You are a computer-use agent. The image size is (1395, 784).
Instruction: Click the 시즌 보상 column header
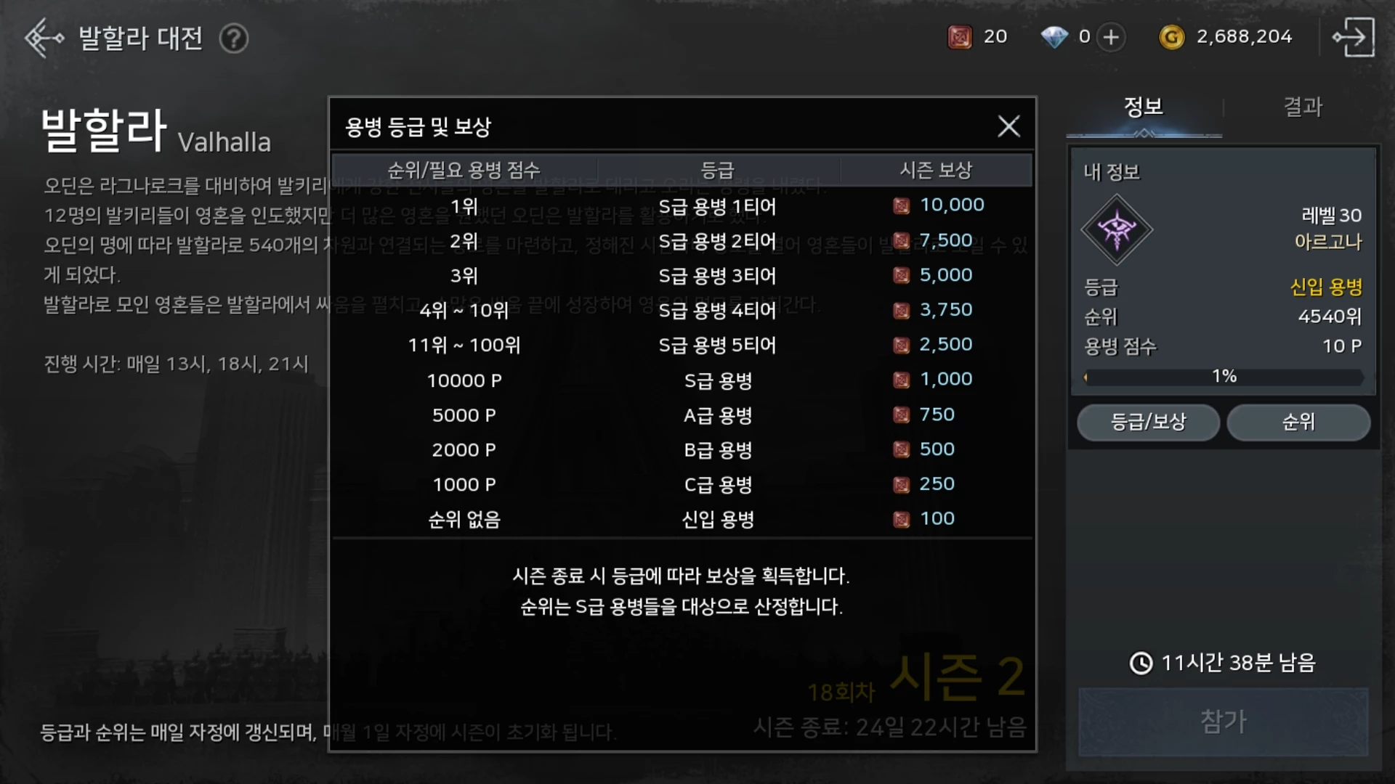coord(936,170)
